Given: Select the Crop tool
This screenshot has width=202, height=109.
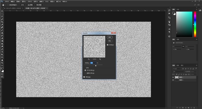Looking at the screenshot, I should coord(2,22).
